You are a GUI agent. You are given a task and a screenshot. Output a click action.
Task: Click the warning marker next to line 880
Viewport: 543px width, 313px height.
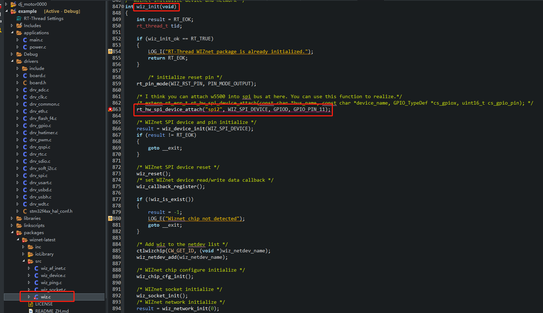[110, 218]
